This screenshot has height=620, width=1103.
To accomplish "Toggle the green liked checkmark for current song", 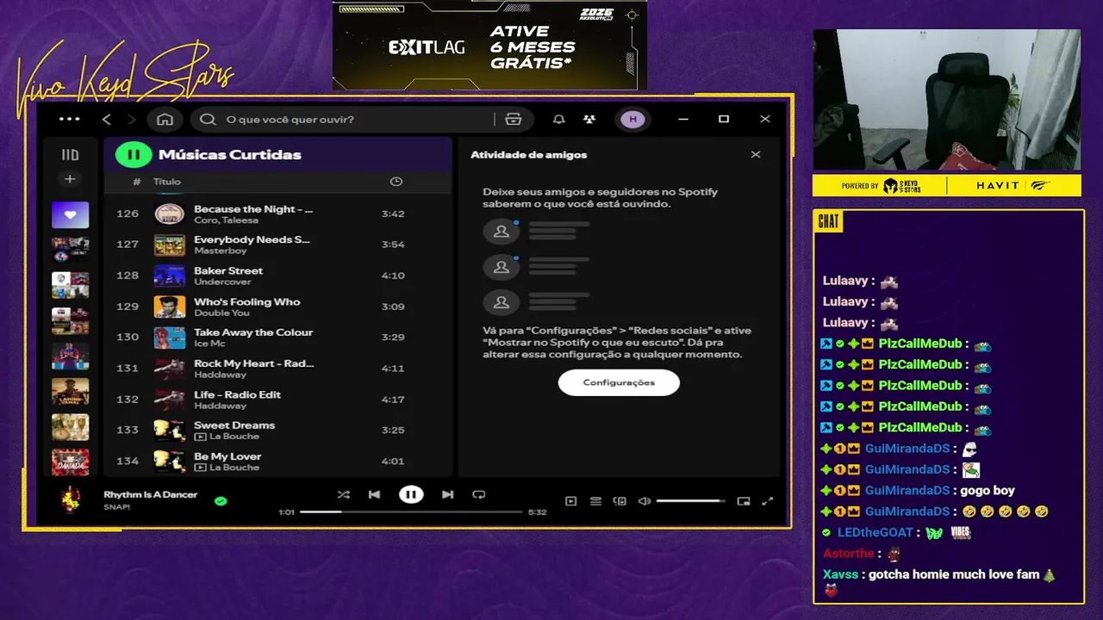I will pos(221,500).
